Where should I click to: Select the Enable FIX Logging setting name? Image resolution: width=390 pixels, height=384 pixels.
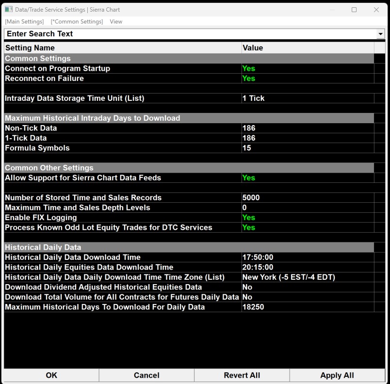coord(123,218)
